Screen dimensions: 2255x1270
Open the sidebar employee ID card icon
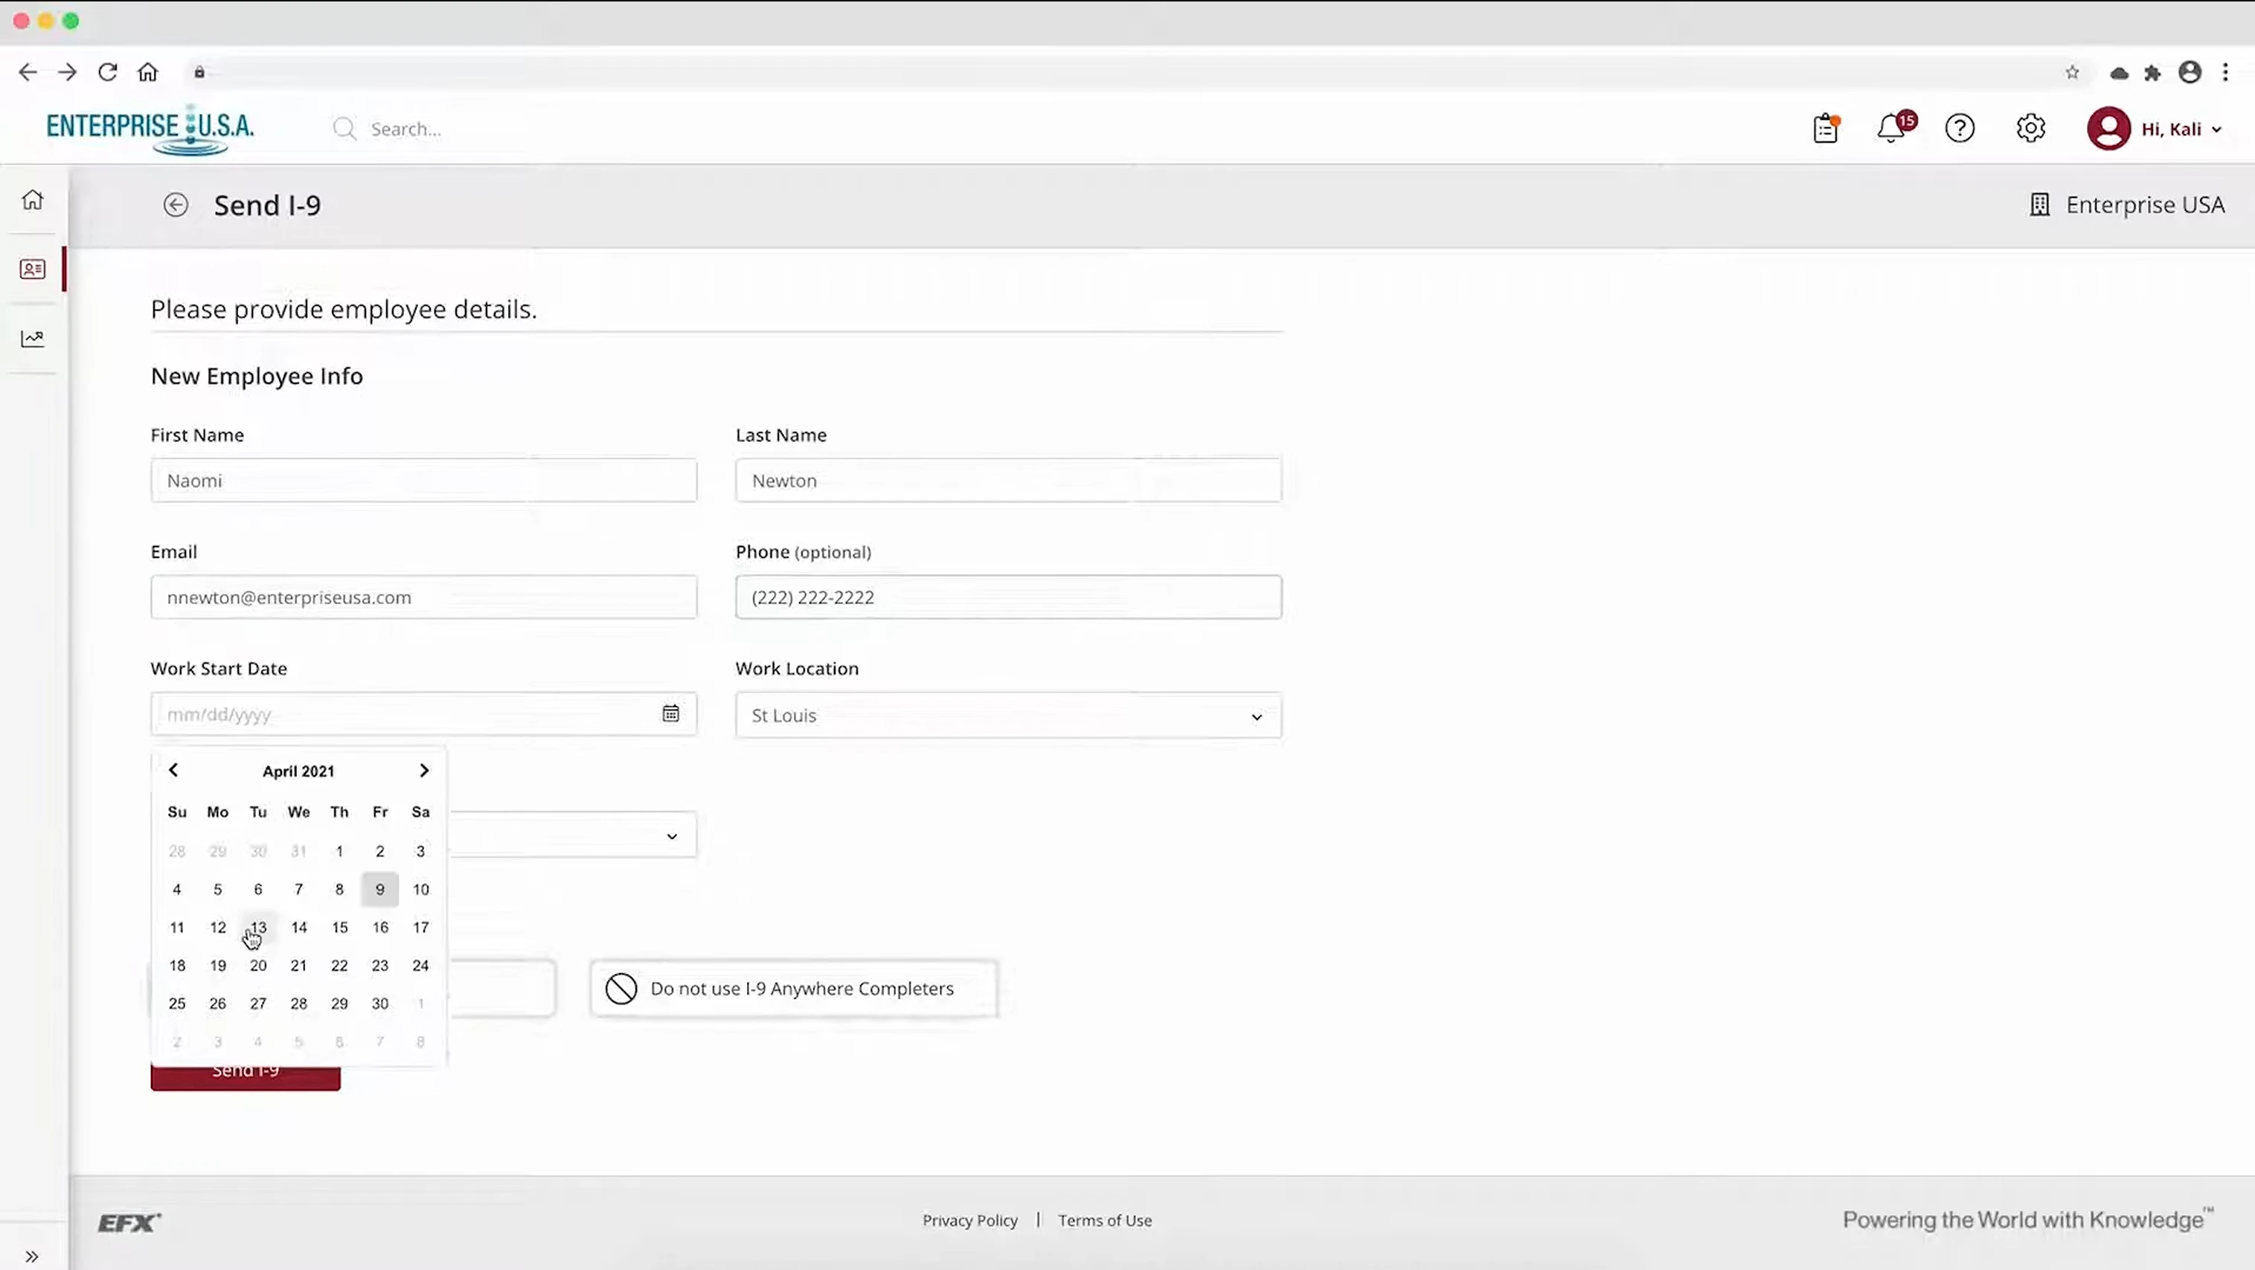coord(33,269)
